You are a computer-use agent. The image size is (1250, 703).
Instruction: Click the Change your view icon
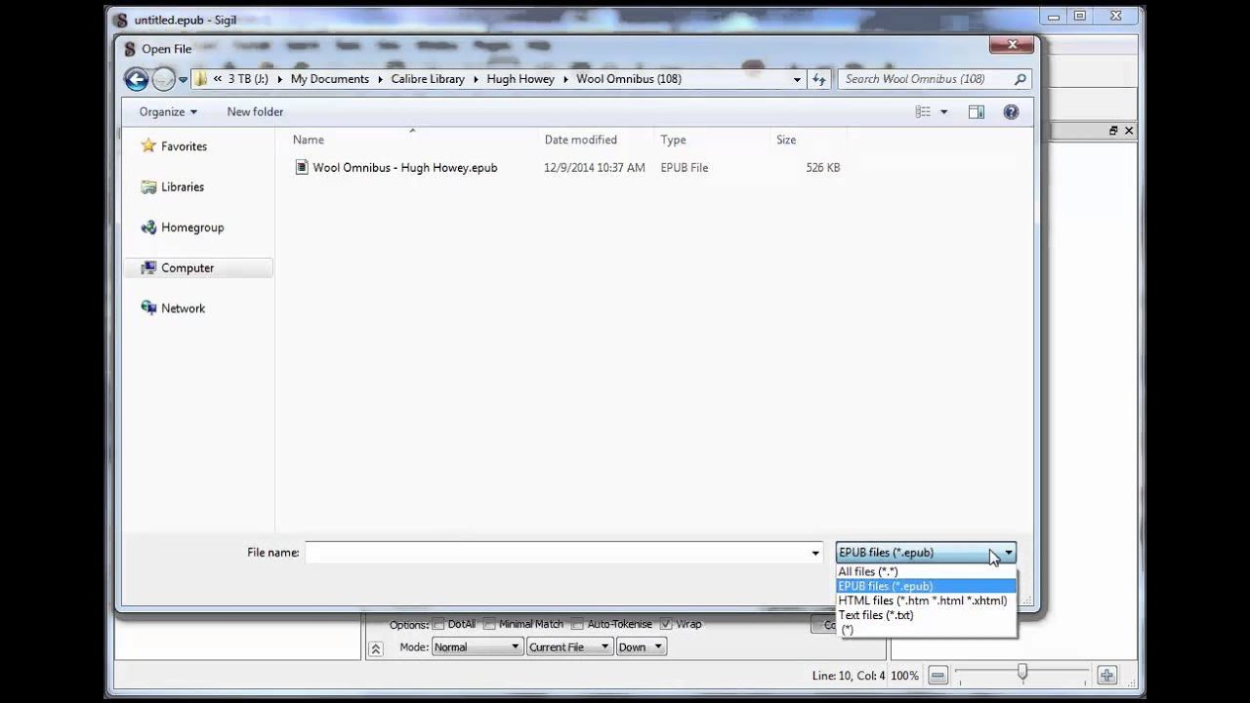point(923,112)
